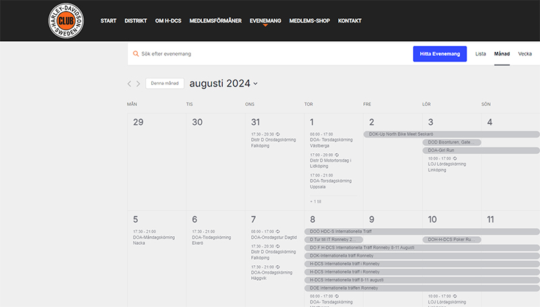Click the Sök efter evenemang field
Viewport: 540px width, 307px height.
[x=270, y=54]
